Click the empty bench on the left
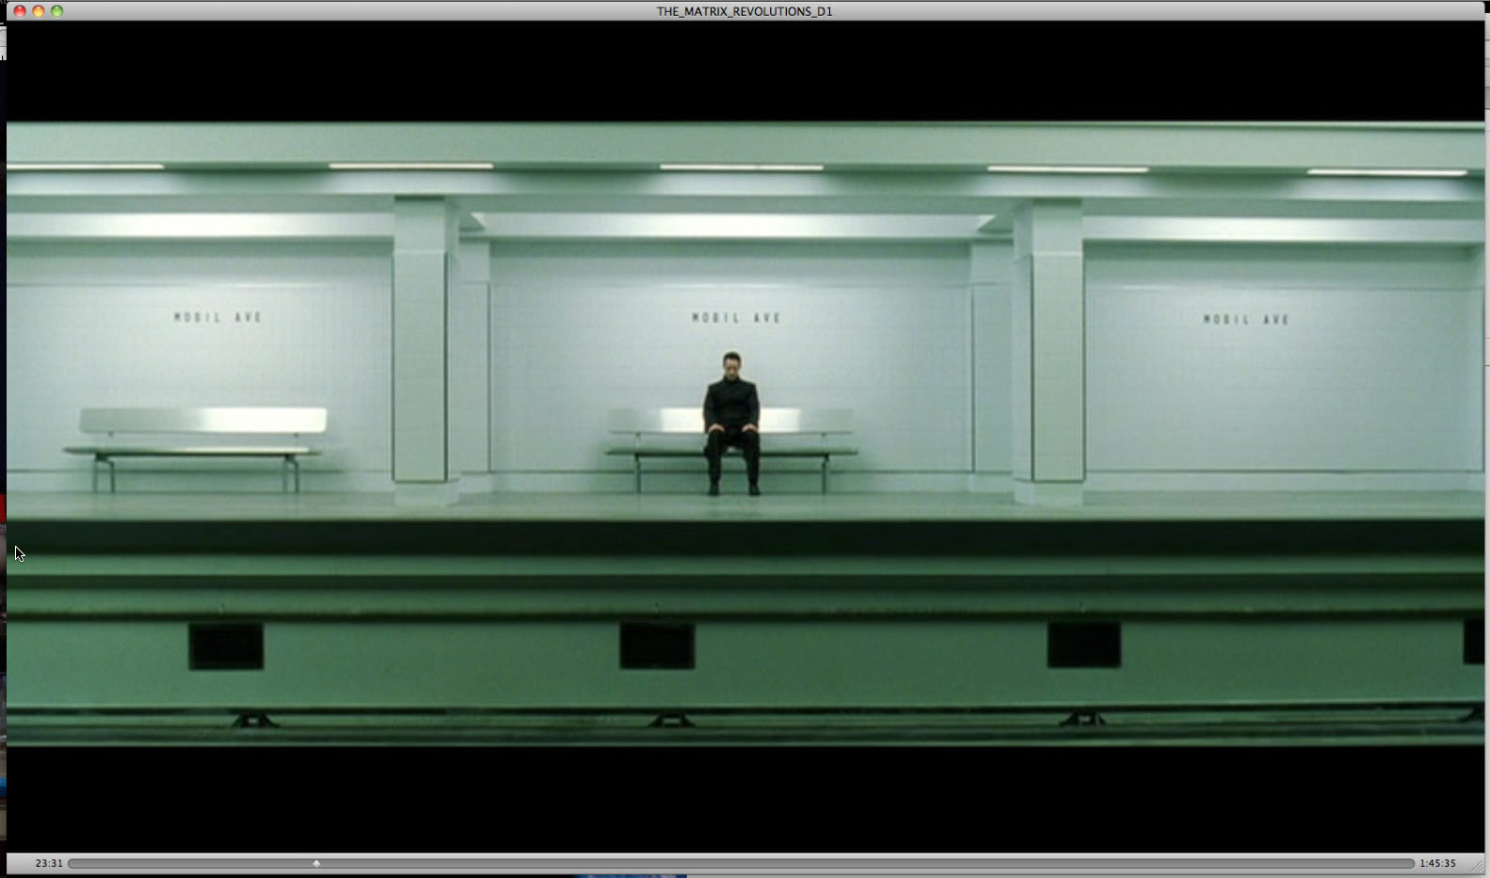This screenshot has width=1490, height=878. (x=200, y=442)
